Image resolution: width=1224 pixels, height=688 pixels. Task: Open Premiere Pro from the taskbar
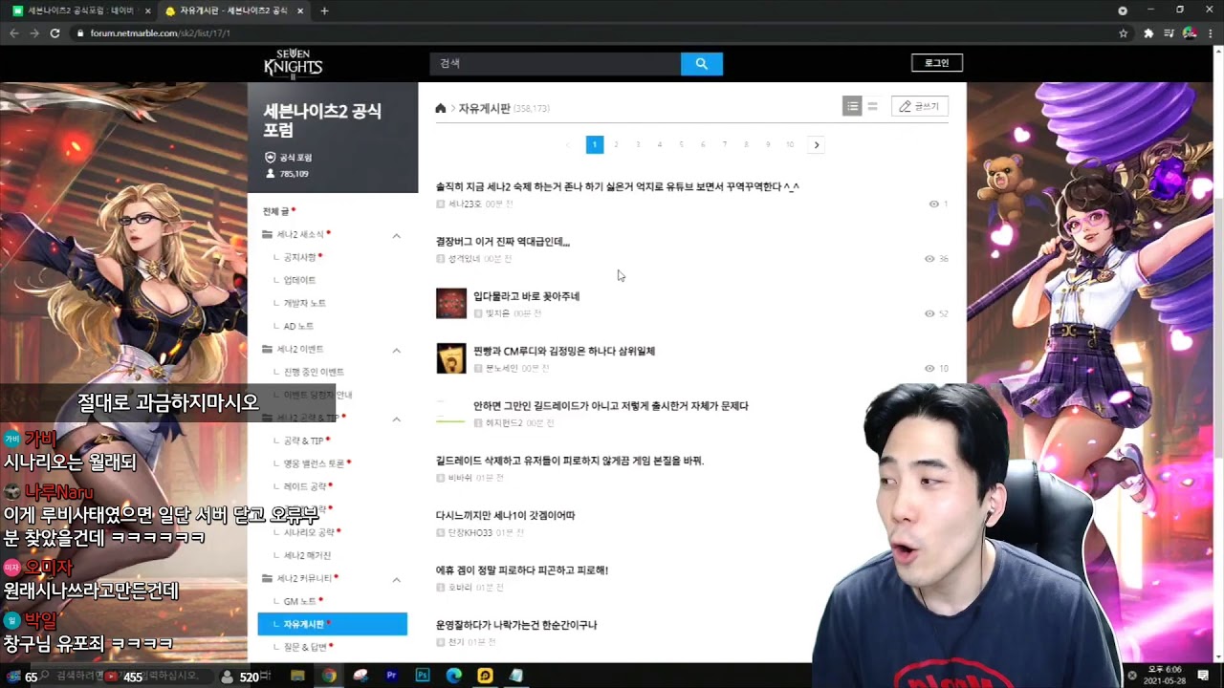coord(391,676)
